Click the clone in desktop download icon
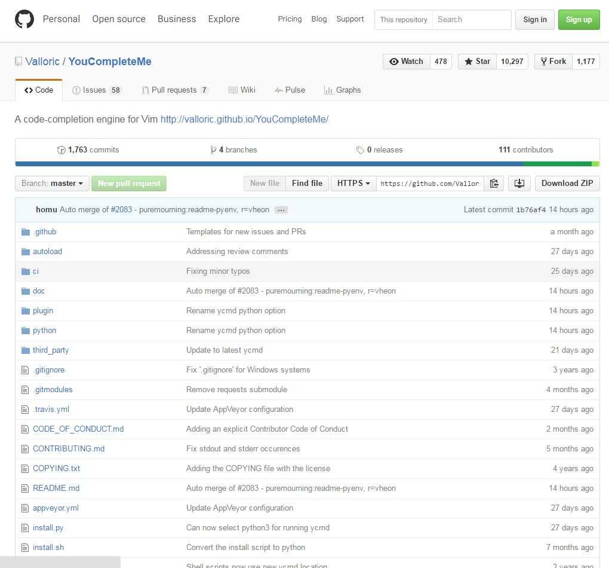 pos(519,183)
